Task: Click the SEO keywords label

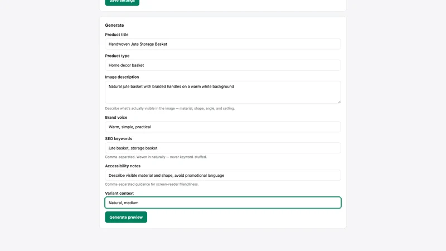Action: click(x=119, y=138)
